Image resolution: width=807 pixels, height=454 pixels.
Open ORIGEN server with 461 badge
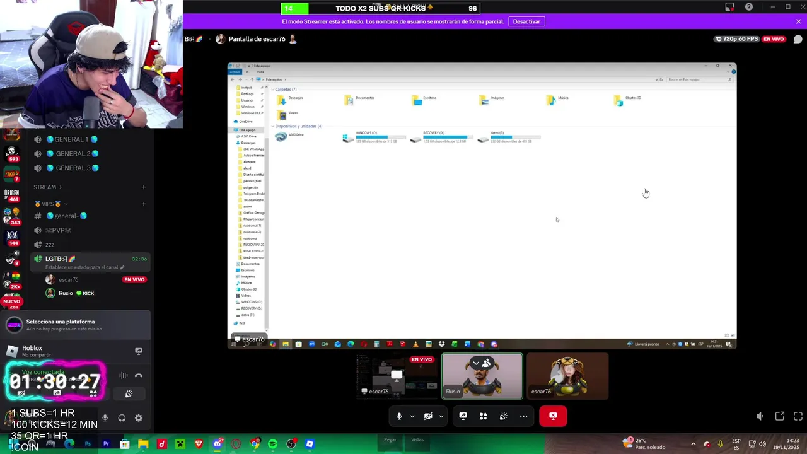pos(11,195)
